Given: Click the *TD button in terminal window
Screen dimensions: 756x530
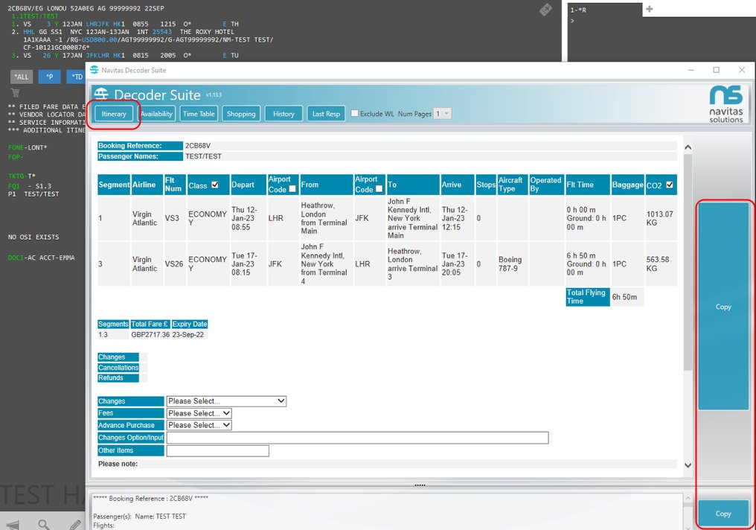Looking at the screenshot, I should click(x=76, y=77).
